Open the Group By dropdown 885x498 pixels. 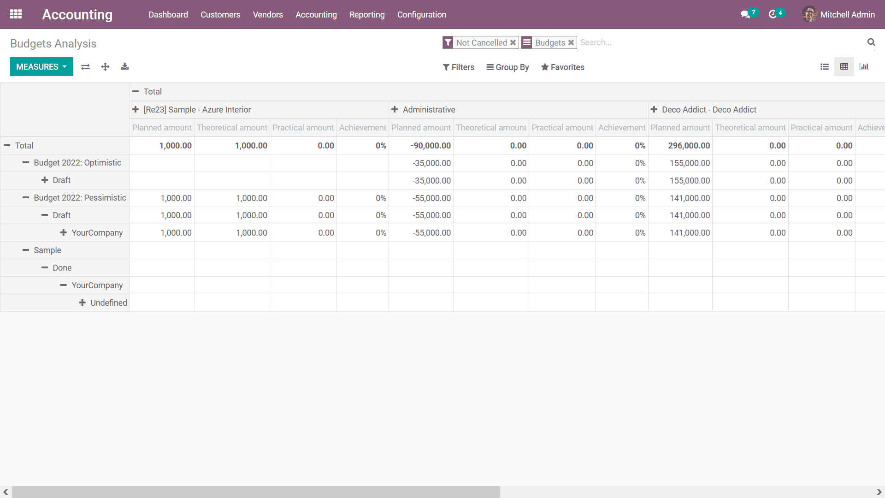tap(507, 67)
